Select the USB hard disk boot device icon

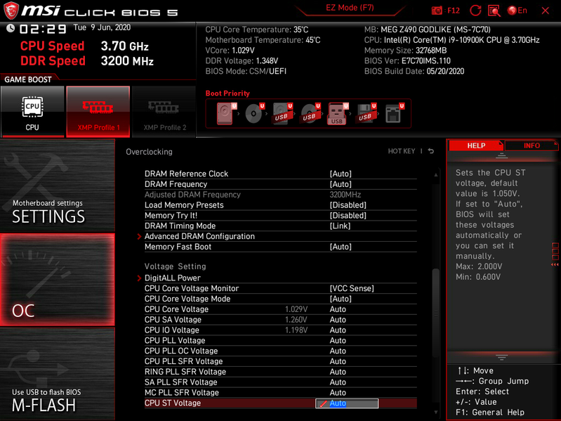coord(282,113)
